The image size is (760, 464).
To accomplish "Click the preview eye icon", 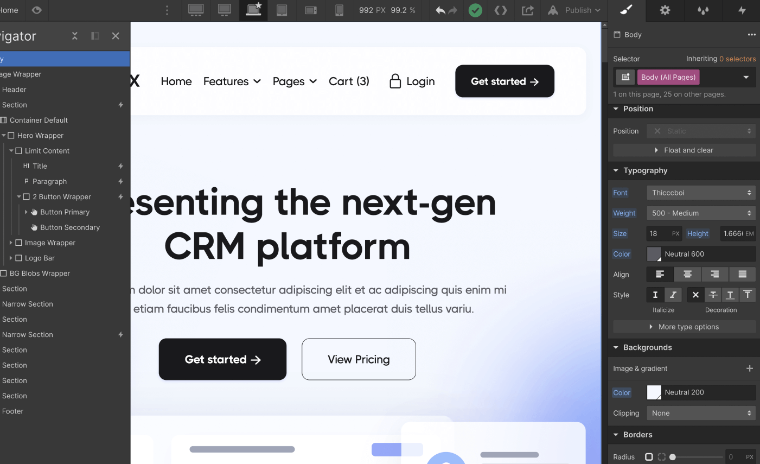I will (x=36, y=10).
